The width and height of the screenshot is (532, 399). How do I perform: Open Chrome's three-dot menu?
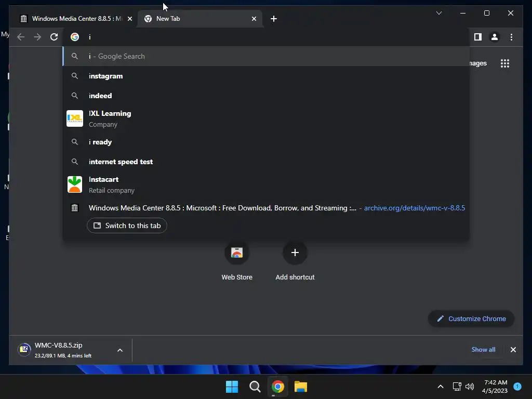511,37
